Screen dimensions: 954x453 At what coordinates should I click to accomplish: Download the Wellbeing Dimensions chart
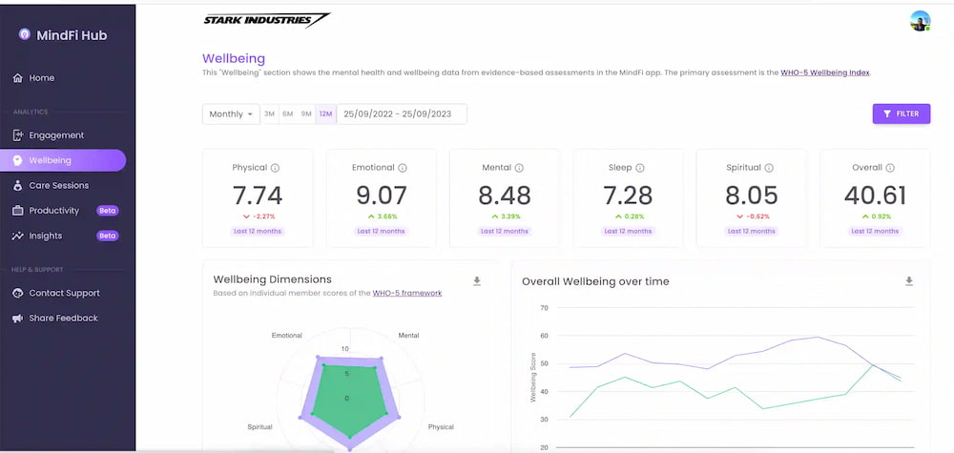(x=477, y=281)
